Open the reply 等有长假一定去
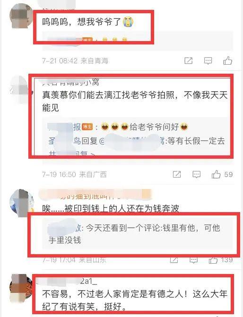Viewport: 243px width, 317px height. 137,141
